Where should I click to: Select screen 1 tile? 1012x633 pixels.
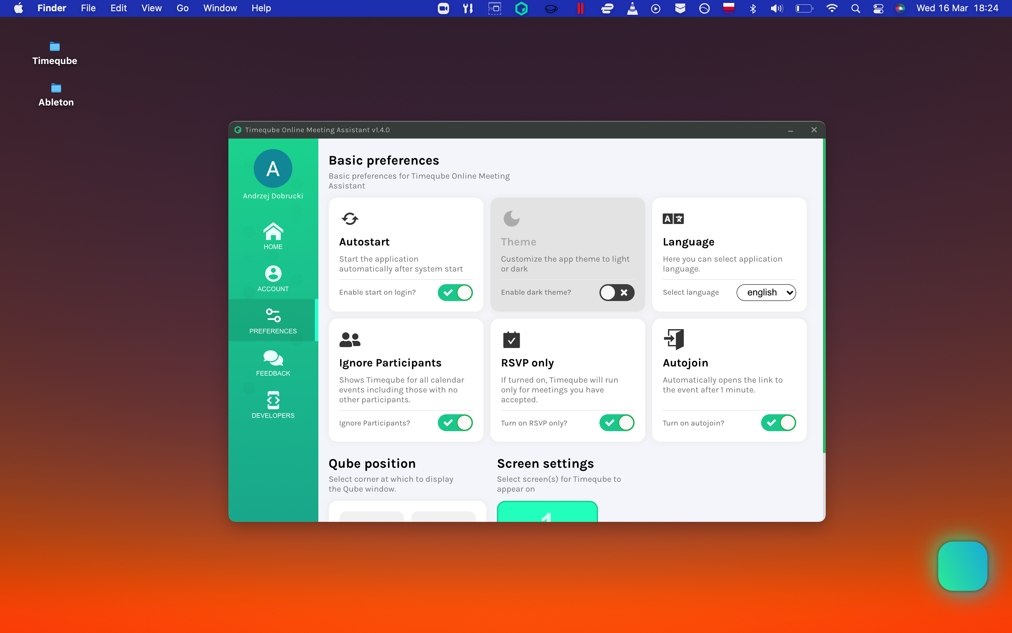click(x=547, y=513)
